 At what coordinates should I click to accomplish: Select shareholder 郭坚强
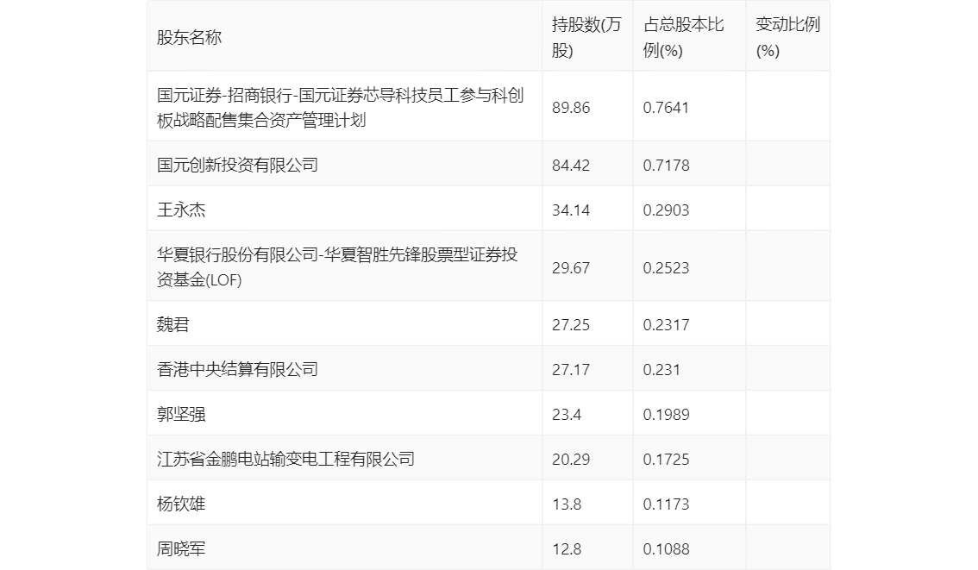[181, 414]
